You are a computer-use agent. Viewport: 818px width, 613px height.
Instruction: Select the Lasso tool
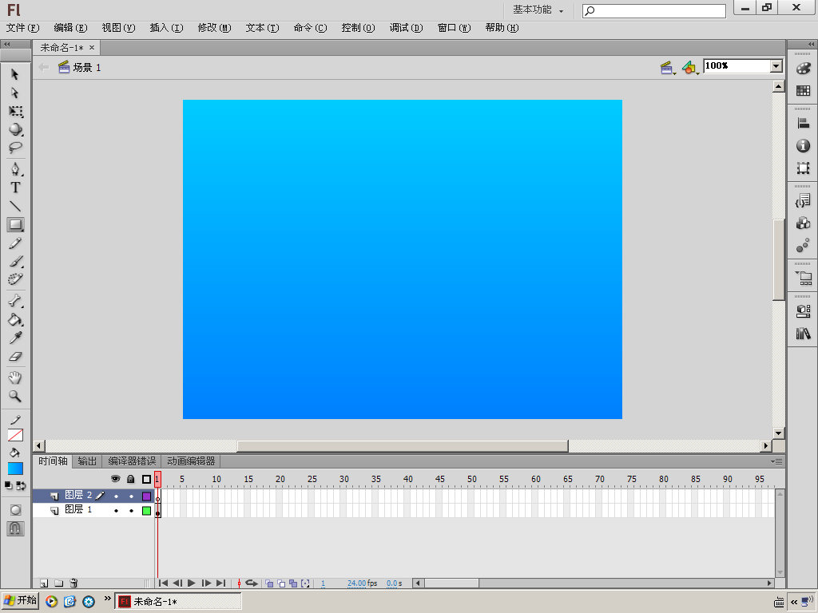(15, 148)
